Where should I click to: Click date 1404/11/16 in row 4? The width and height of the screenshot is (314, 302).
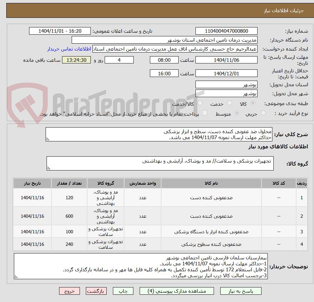pyautogui.click(x=32, y=244)
